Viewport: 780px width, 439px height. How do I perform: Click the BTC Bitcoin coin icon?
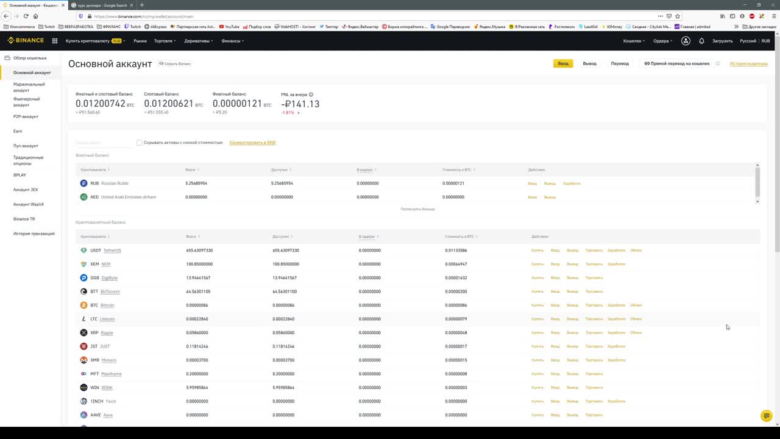click(84, 305)
